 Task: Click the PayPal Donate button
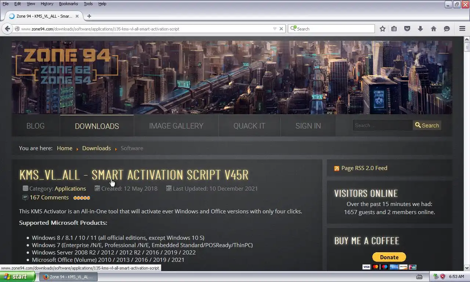[x=389, y=257]
